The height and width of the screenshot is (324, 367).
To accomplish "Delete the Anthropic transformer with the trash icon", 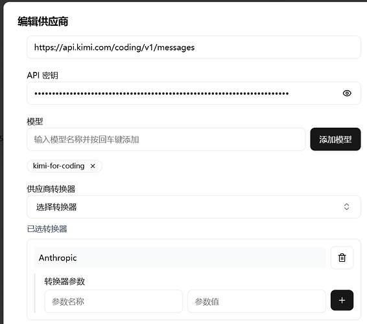I will coord(342,257).
